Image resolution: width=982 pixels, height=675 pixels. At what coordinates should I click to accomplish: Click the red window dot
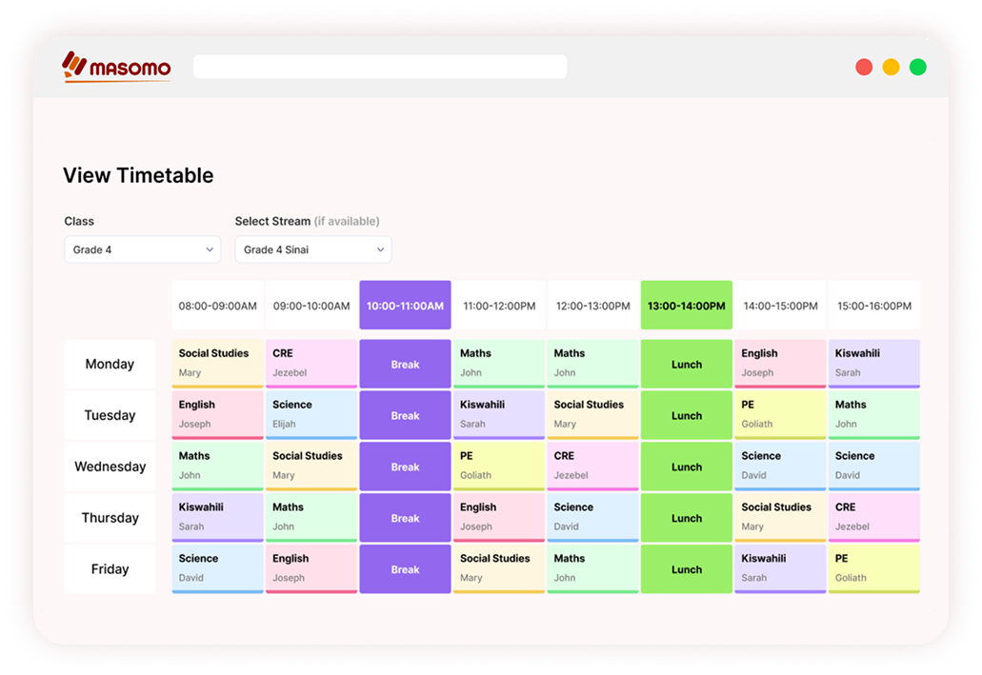point(864,67)
